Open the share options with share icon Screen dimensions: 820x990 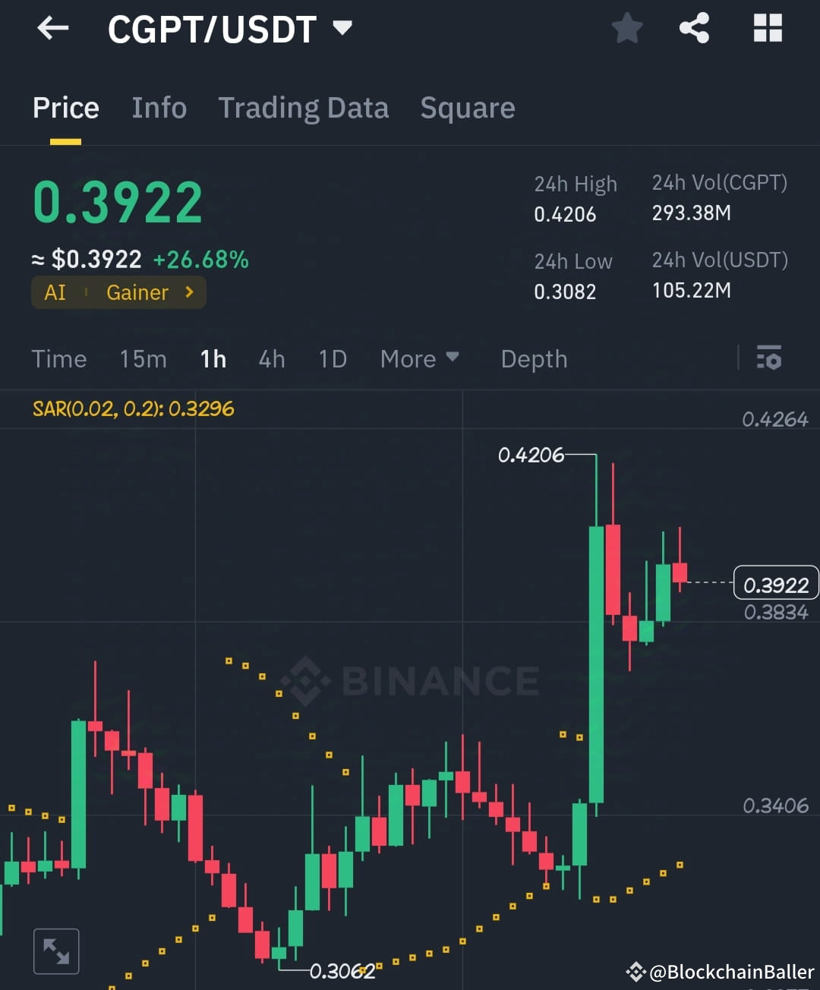[x=694, y=28]
